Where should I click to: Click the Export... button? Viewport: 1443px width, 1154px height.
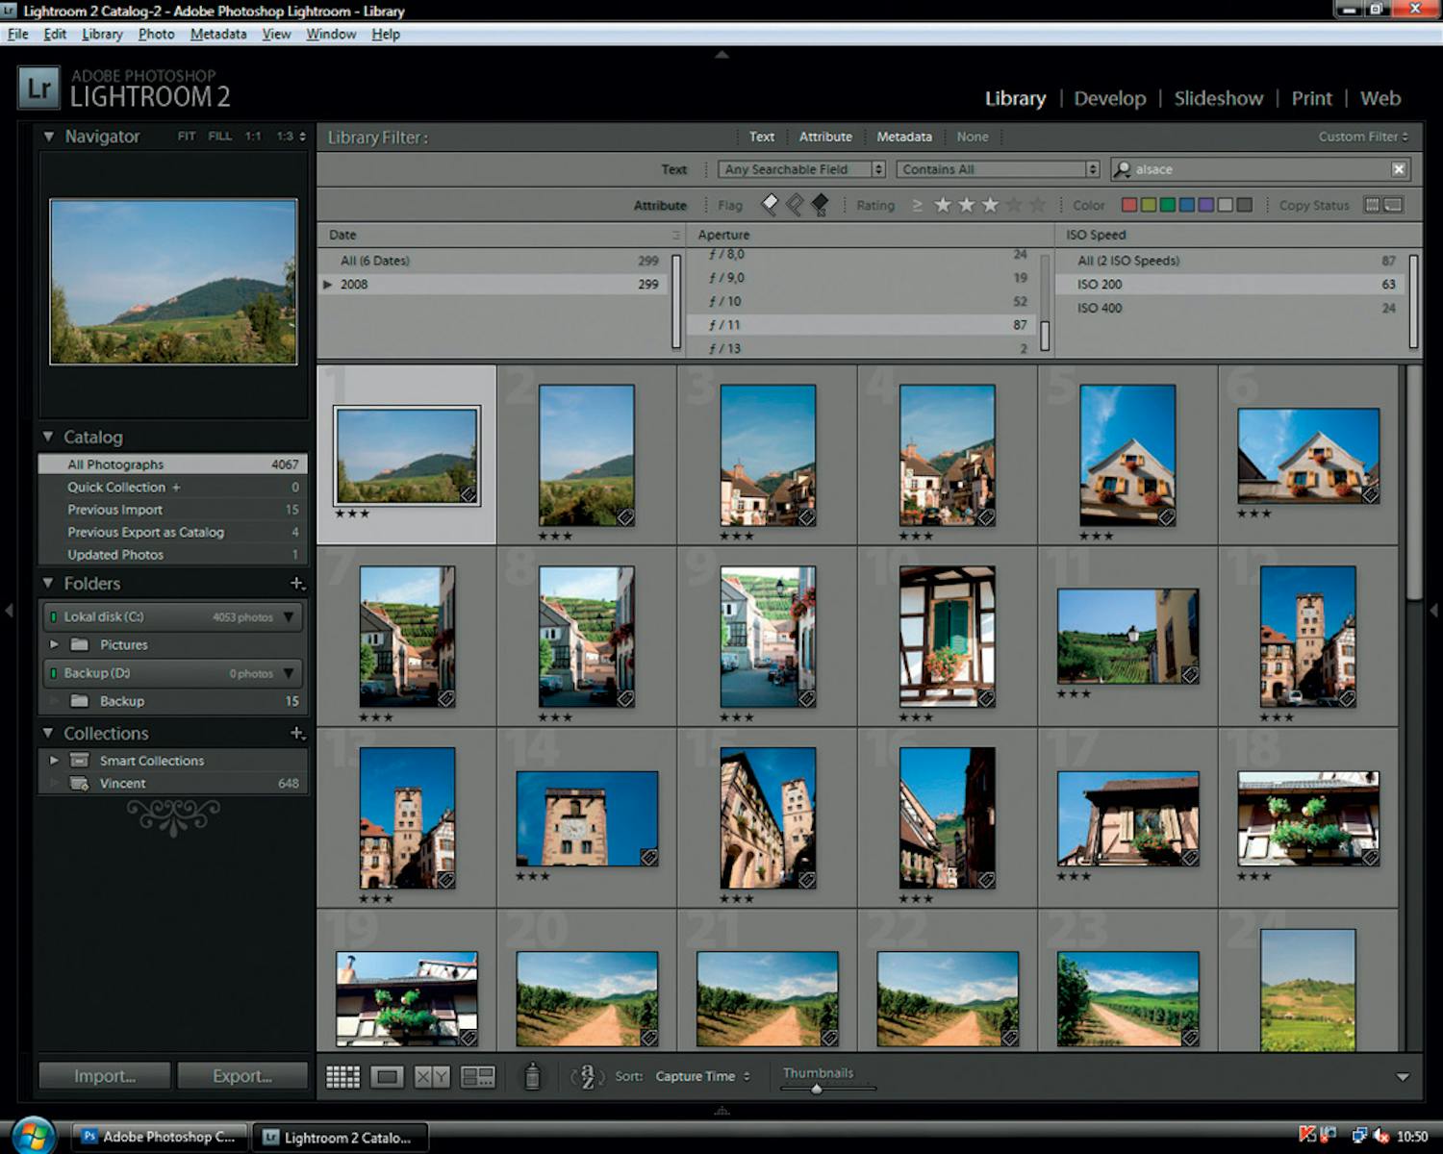coord(241,1076)
